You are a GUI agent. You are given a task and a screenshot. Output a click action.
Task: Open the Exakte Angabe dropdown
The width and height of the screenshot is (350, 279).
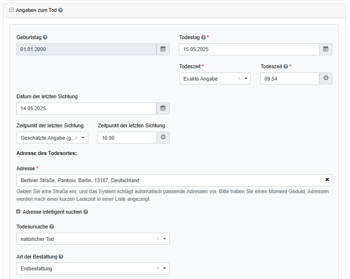tap(246, 79)
